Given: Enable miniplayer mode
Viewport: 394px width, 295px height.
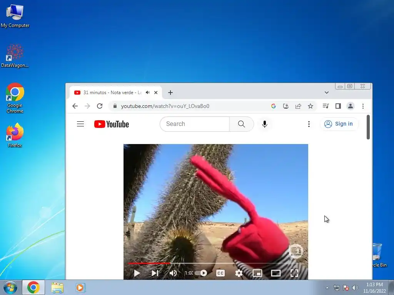Looking at the screenshot, I should (x=257, y=273).
